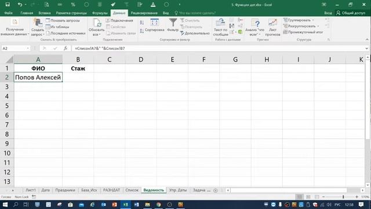Switch to the Вставка tab
371x209 pixels.
[45, 13]
